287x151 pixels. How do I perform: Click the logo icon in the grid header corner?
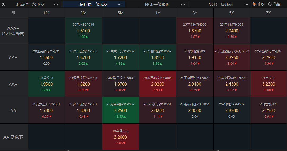tap(13, 13)
